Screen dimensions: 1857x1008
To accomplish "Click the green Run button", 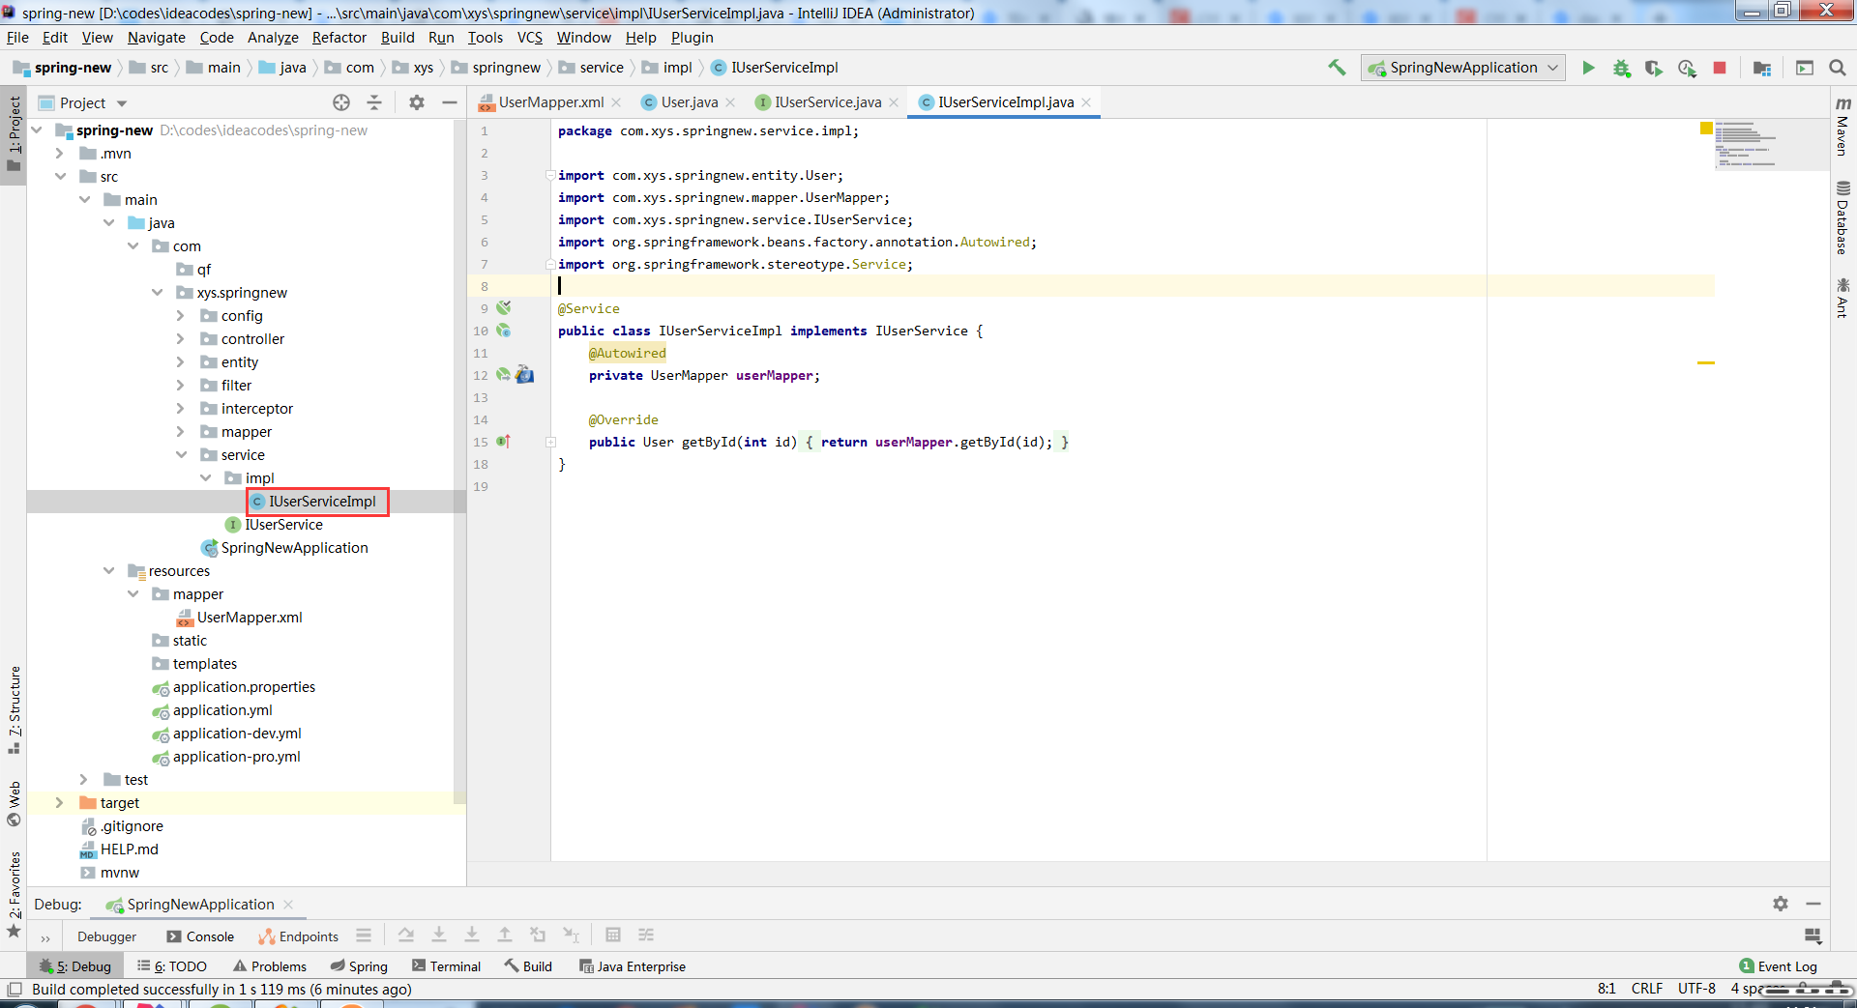I will click(x=1588, y=68).
